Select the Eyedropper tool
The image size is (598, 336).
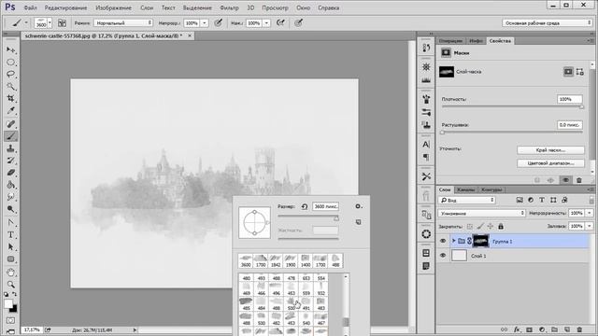pos(10,111)
